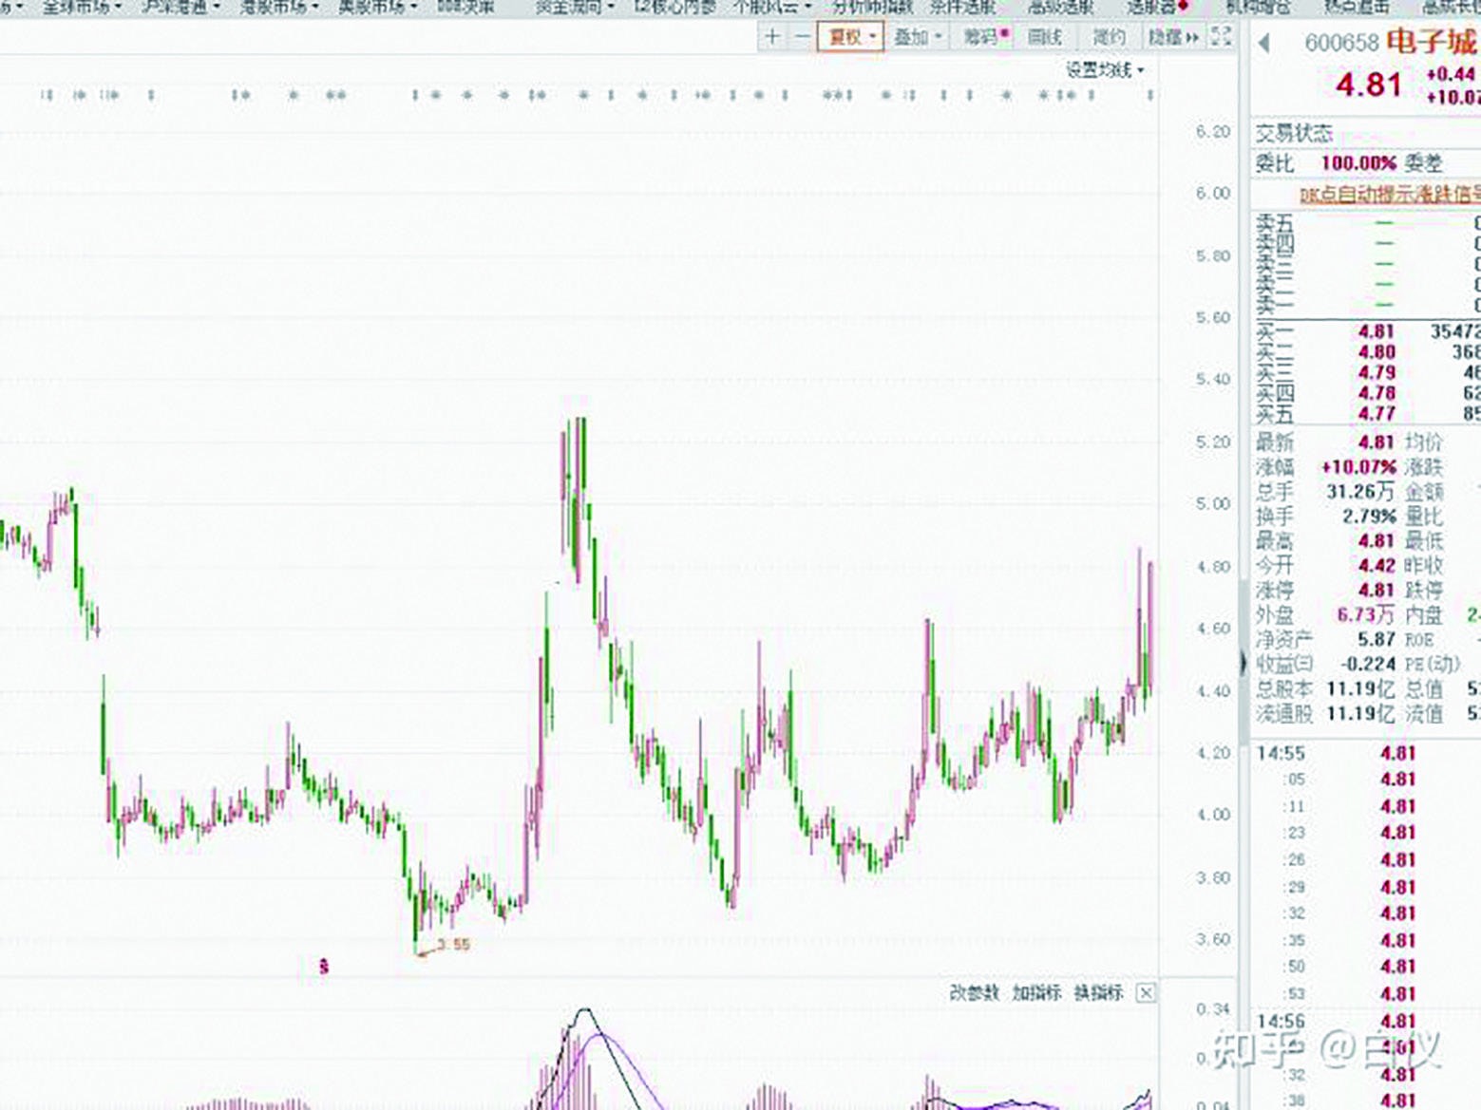Close the indicator panel with the X icon
The image size is (1481, 1110).
(1147, 993)
